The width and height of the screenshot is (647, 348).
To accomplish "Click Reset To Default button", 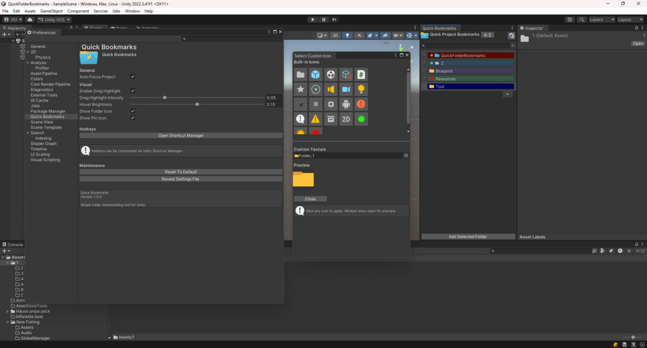I will (x=181, y=172).
